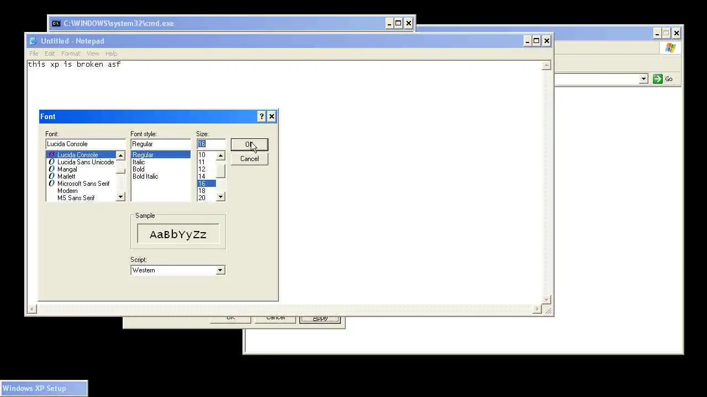Open Notepad's Format menu
Viewport: 707px width, 397px height.
[x=71, y=53]
